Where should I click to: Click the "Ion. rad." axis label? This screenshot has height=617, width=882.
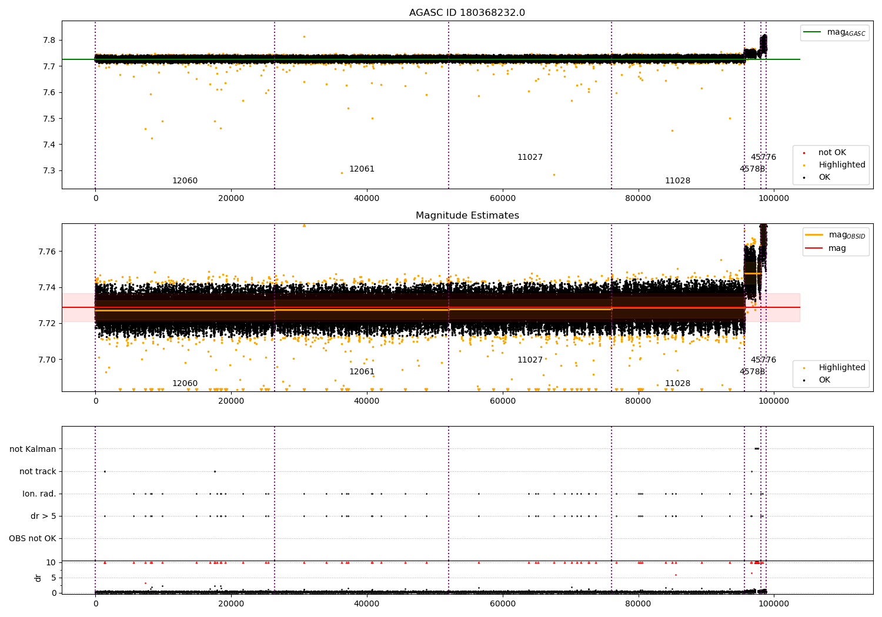coord(39,494)
